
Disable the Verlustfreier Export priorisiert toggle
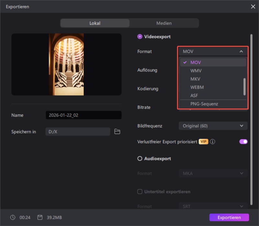tap(243, 141)
